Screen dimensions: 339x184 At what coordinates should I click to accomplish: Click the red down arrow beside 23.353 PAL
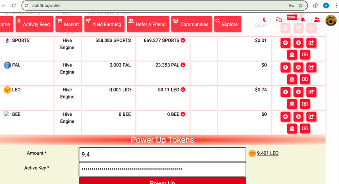(x=183, y=65)
